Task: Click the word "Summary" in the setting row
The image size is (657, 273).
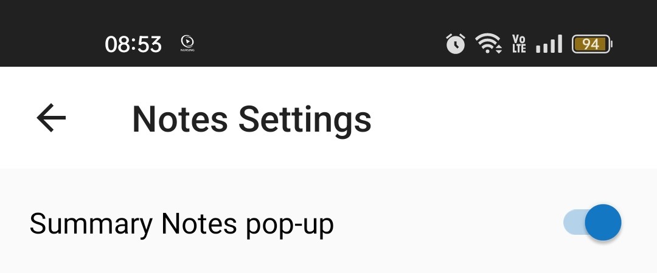Action: [91, 224]
